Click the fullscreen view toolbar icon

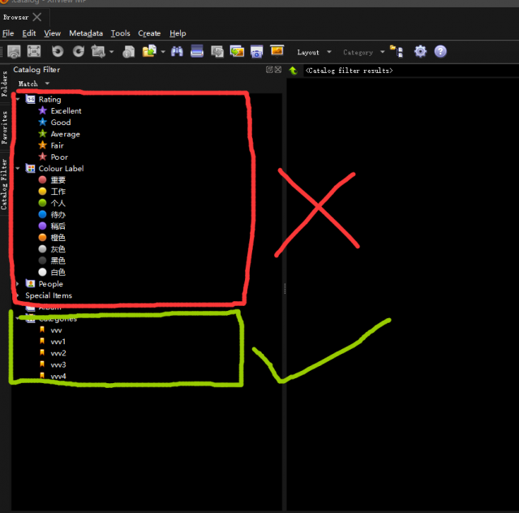[34, 51]
